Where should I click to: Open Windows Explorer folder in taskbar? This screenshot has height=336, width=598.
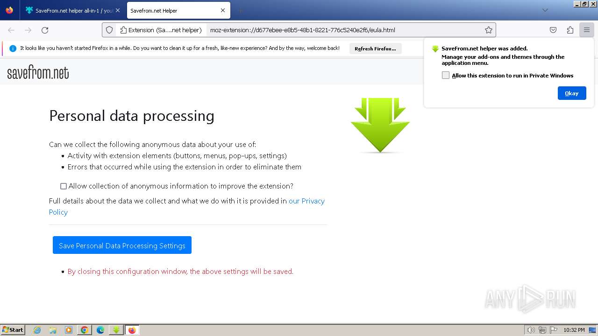pyautogui.click(x=53, y=330)
